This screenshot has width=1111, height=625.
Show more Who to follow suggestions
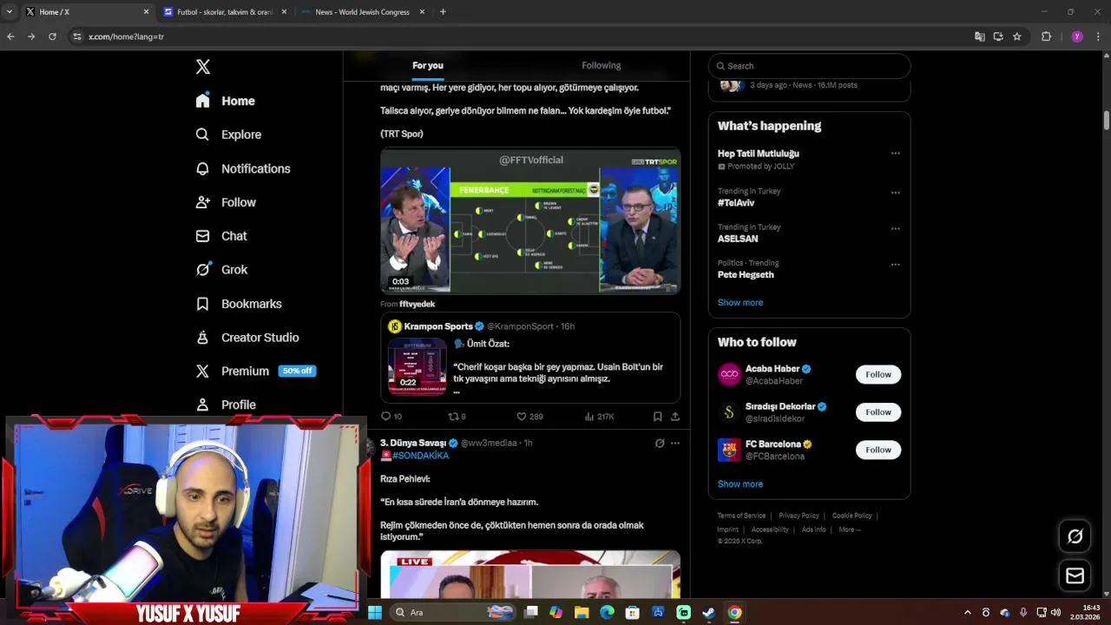click(740, 484)
